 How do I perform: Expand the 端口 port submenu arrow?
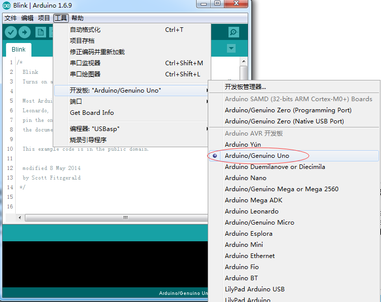coord(207,101)
